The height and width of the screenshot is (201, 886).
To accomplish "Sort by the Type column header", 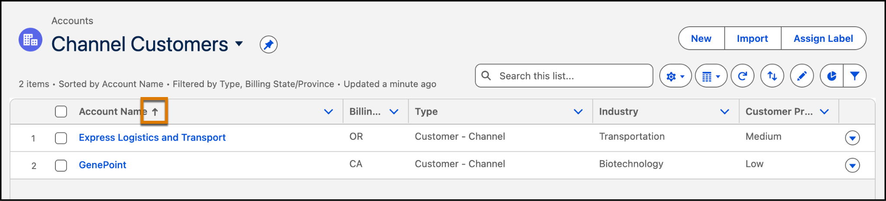I will click(426, 112).
